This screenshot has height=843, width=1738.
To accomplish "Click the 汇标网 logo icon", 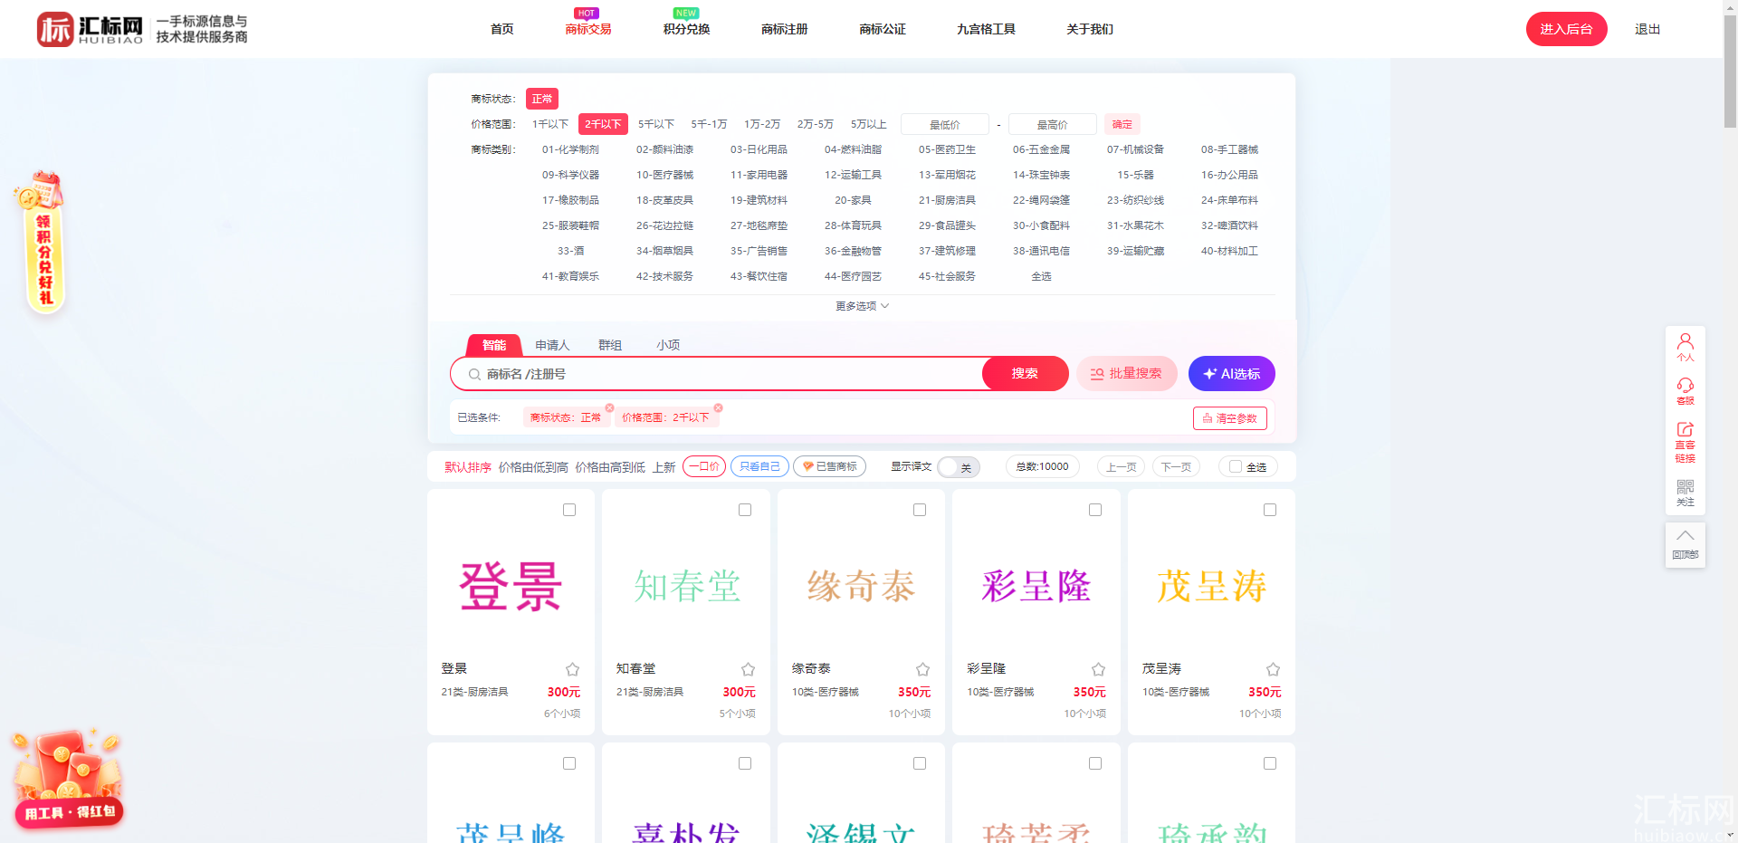I will [54, 29].
